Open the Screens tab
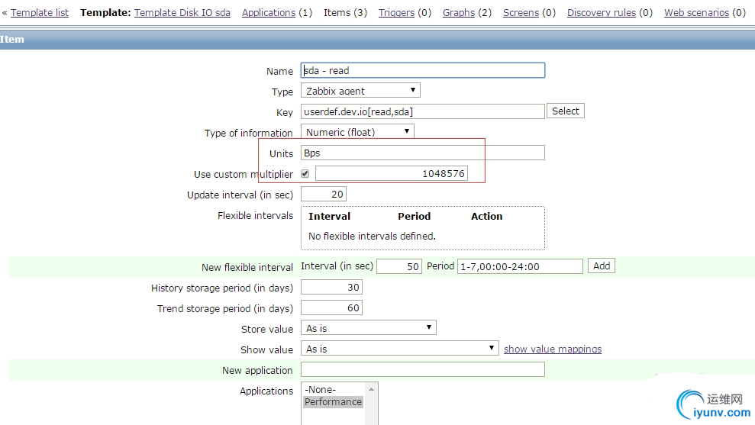The width and height of the screenshot is (755, 425). click(x=521, y=12)
